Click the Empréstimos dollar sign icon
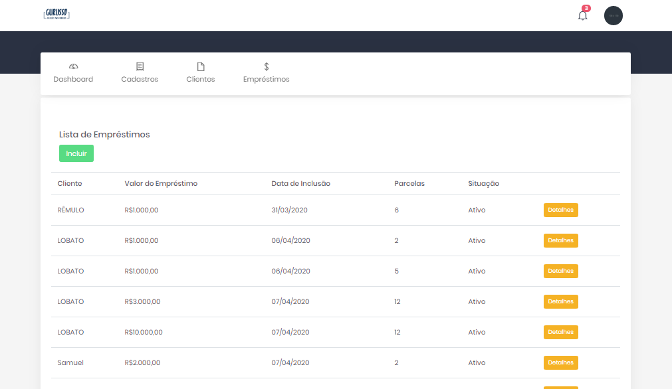The height and width of the screenshot is (389, 672). coord(266,66)
